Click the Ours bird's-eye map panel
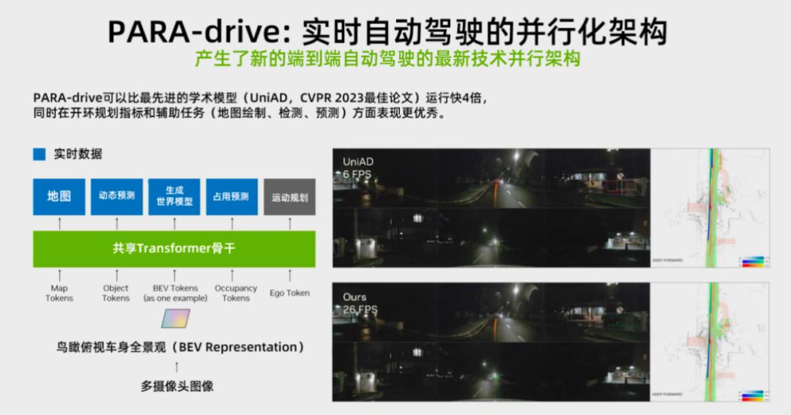Screen dimensions: 791x415 [710, 342]
